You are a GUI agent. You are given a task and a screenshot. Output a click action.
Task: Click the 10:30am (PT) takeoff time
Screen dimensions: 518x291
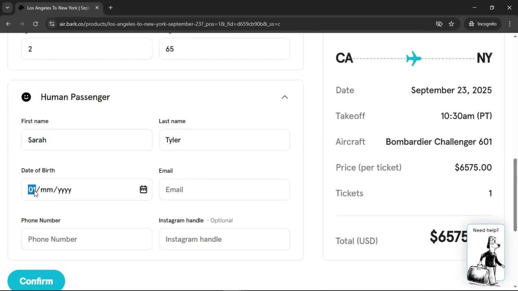pyautogui.click(x=466, y=116)
